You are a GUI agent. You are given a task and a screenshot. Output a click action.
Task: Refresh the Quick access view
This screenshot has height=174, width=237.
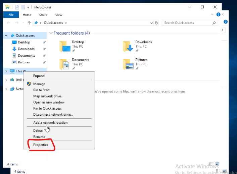pyautogui.click(x=156, y=23)
